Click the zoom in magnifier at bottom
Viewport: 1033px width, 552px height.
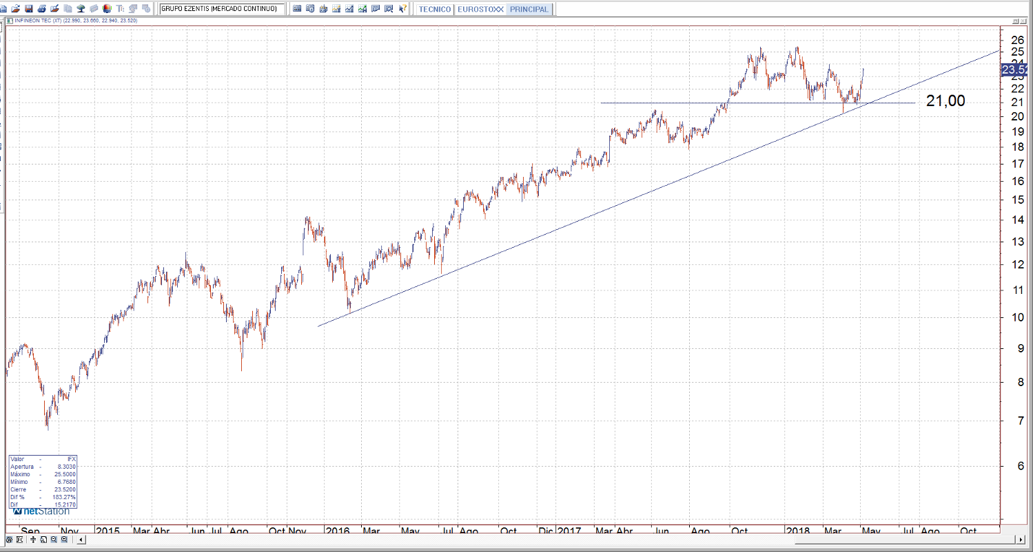click(x=64, y=540)
